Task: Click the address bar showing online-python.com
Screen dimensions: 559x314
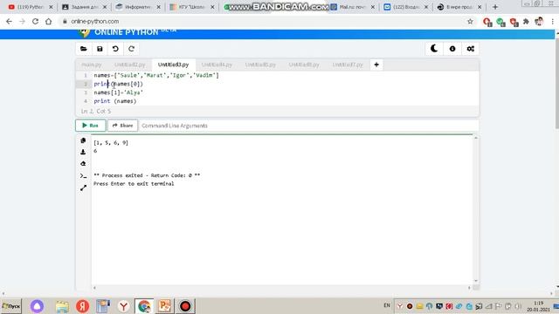Action: point(264,21)
